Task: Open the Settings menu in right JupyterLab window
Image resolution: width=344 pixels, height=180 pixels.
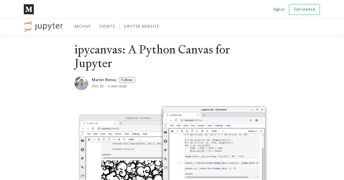Action: [219, 125]
